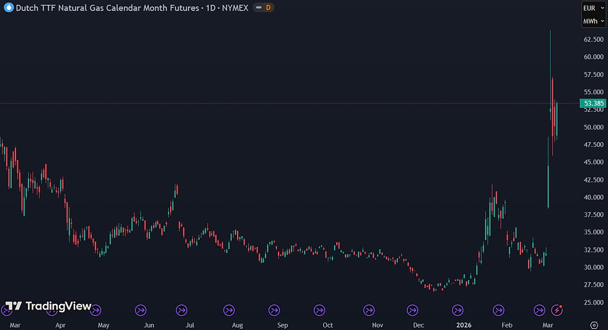Click the blue flame symbol logo icon
This screenshot has width=608, height=330.
[x=9, y=7]
